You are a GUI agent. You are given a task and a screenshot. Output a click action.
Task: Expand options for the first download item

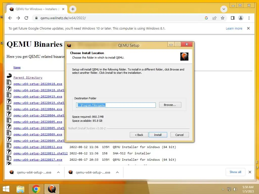(58, 172)
